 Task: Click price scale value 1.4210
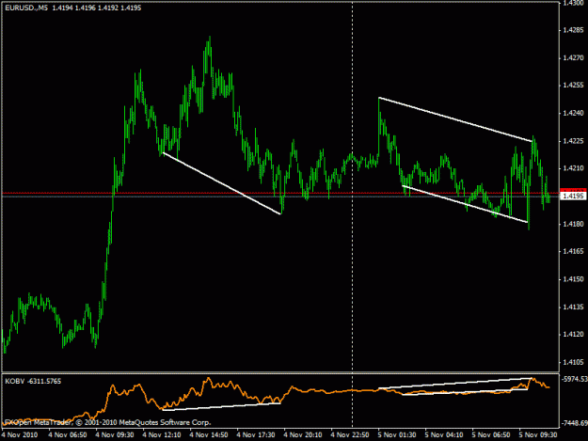[x=573, y=168]
